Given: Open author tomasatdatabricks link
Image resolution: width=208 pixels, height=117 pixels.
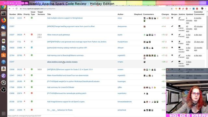Looking at the screenshot, I should (124, 102).
